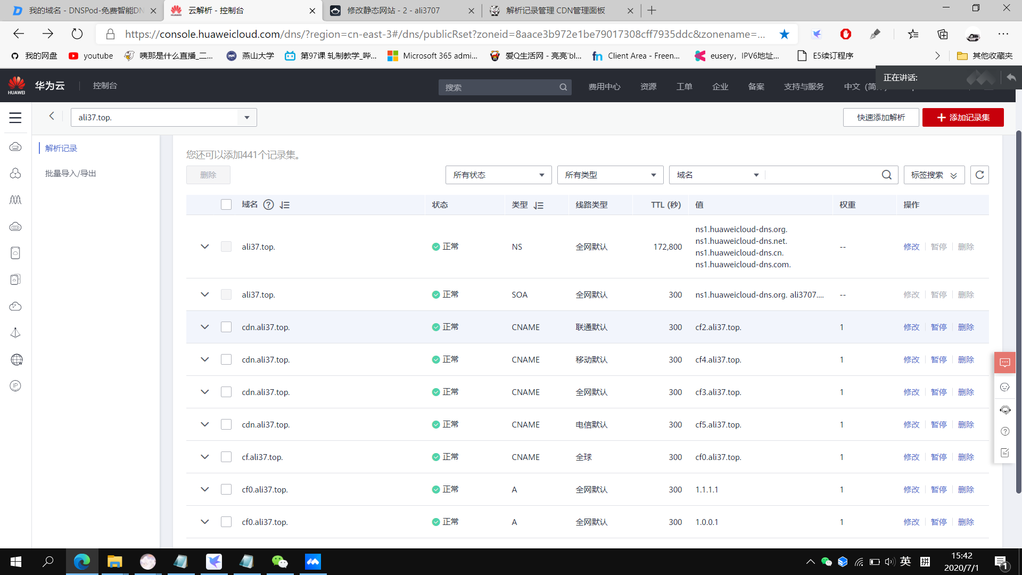Open the 所有类型 record type dropdown
This screenshot has width=1022, height=575.
click(x=610, y=175)
